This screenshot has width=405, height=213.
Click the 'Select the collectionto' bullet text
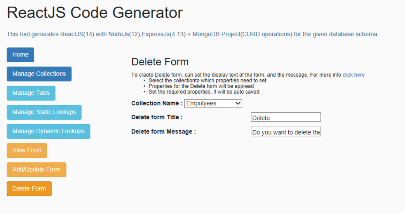tap(208, 80)
